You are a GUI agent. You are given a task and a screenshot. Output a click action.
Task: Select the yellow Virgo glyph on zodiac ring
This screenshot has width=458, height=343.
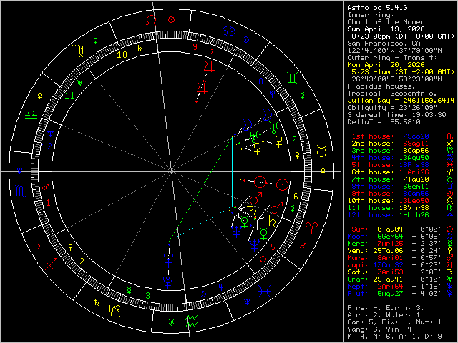pos(77,51)
